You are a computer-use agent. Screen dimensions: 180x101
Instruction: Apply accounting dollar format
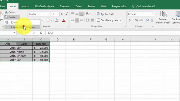point(130,20)
